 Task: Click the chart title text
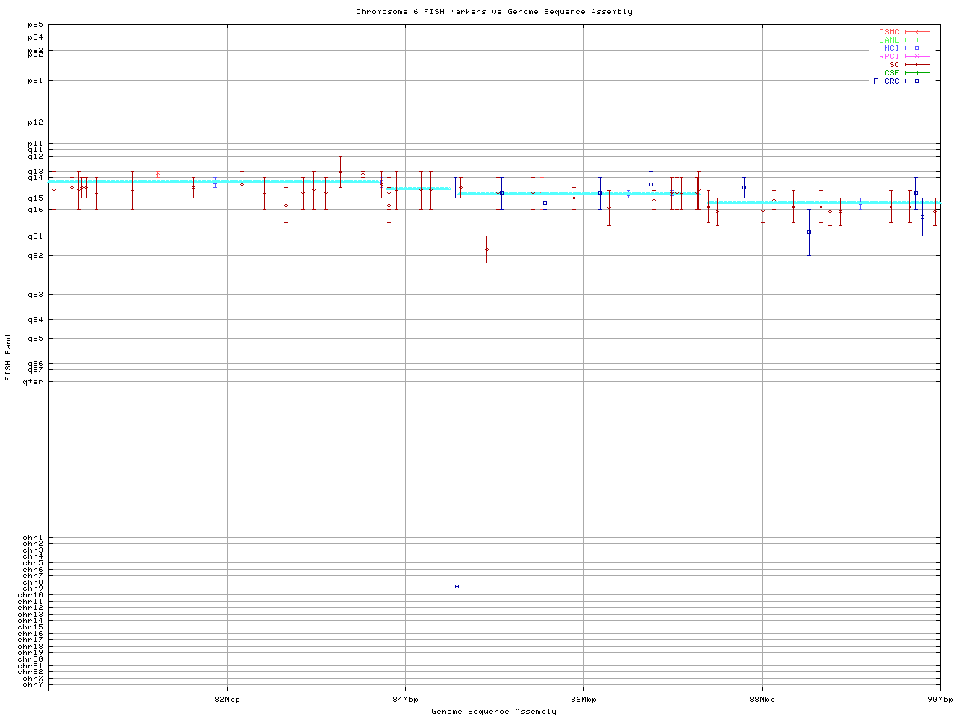pos(494,12)
